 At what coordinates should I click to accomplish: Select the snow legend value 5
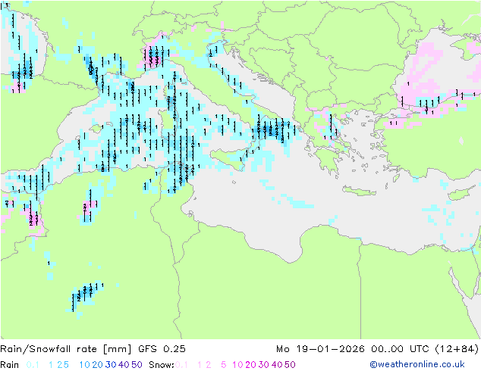[224, 365]
